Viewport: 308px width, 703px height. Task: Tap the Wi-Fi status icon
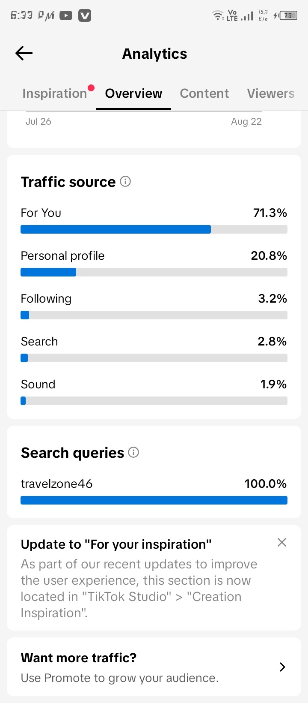click(218, 16)
